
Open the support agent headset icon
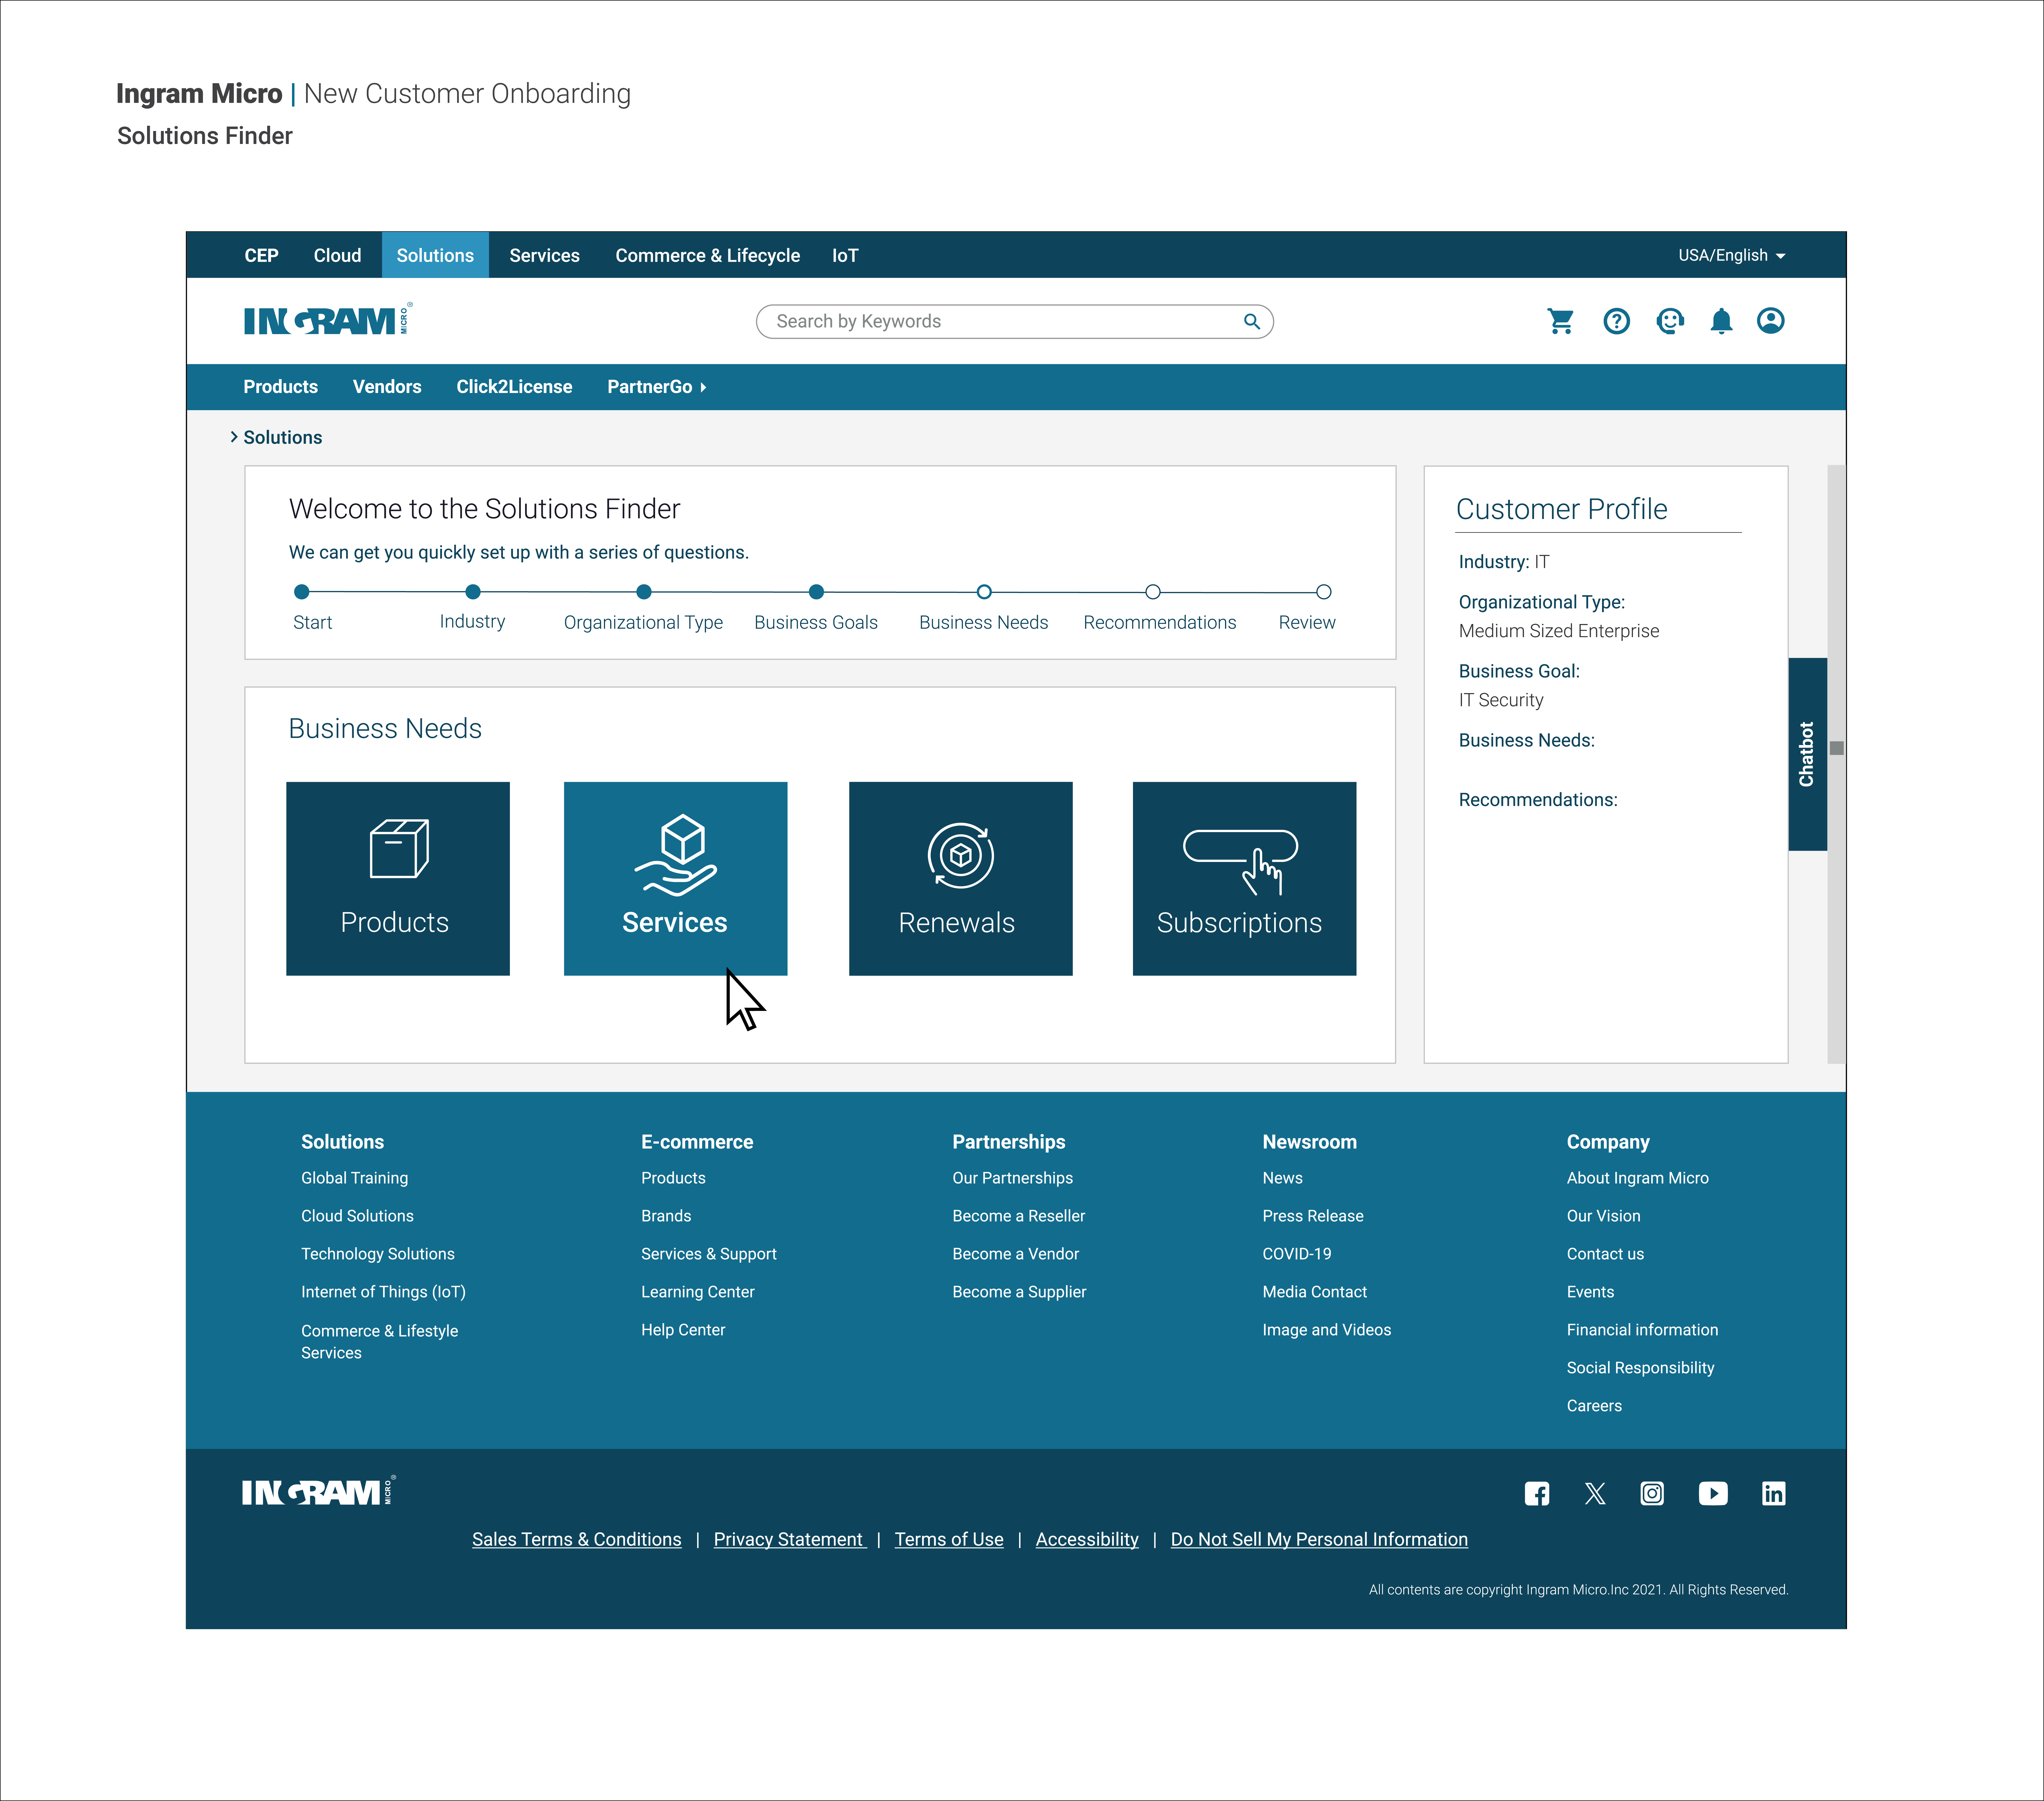(x=1669, y=321)
